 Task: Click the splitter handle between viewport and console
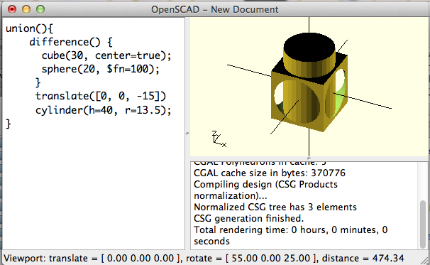309,158
